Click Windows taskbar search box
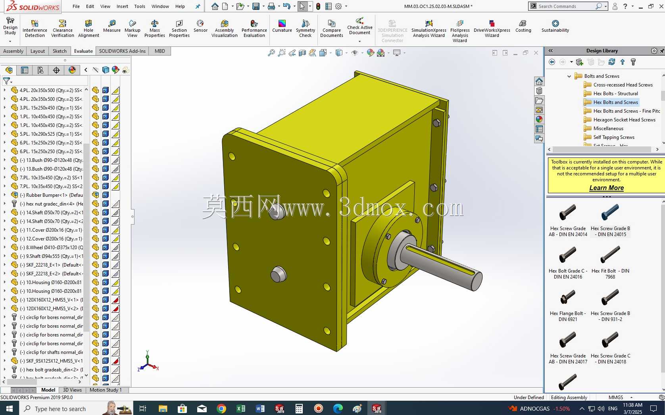The image size is (665, 415). coord(60,409)
